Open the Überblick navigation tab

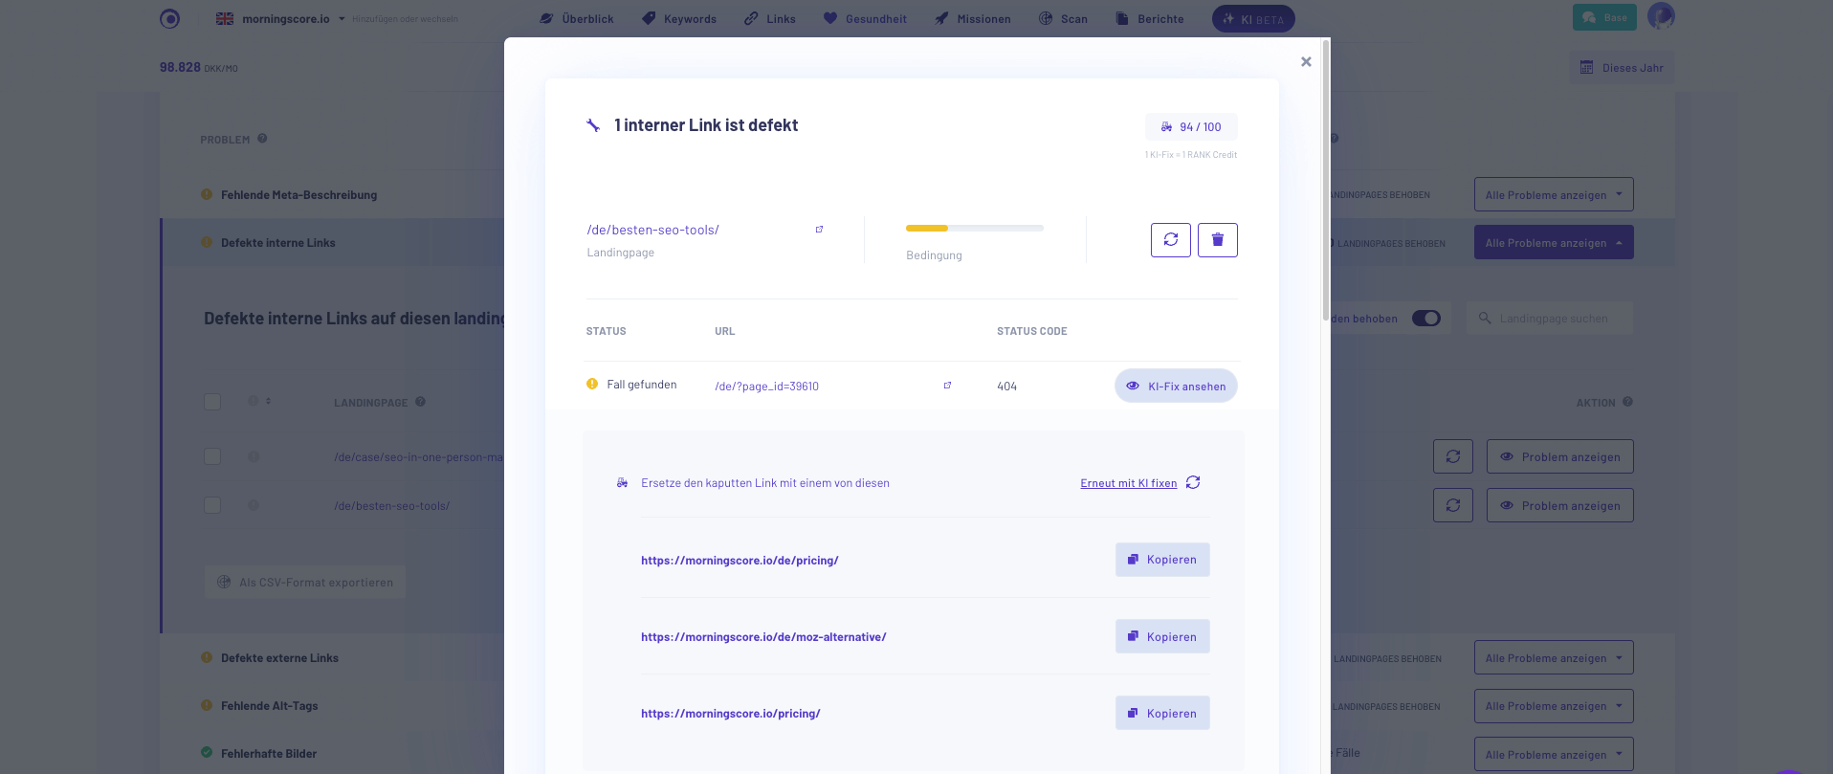point(577,18)
